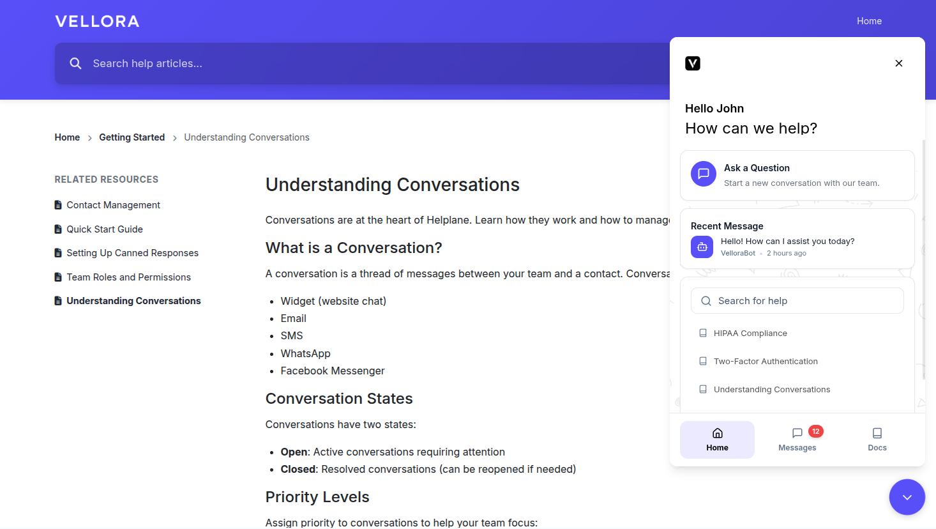Open Docs via the book icon
The image size is (936, 529).
[877, 433]
